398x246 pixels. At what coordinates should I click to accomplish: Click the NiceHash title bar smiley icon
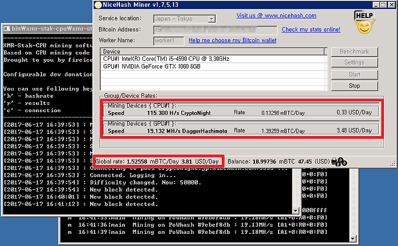pos(98,5)
